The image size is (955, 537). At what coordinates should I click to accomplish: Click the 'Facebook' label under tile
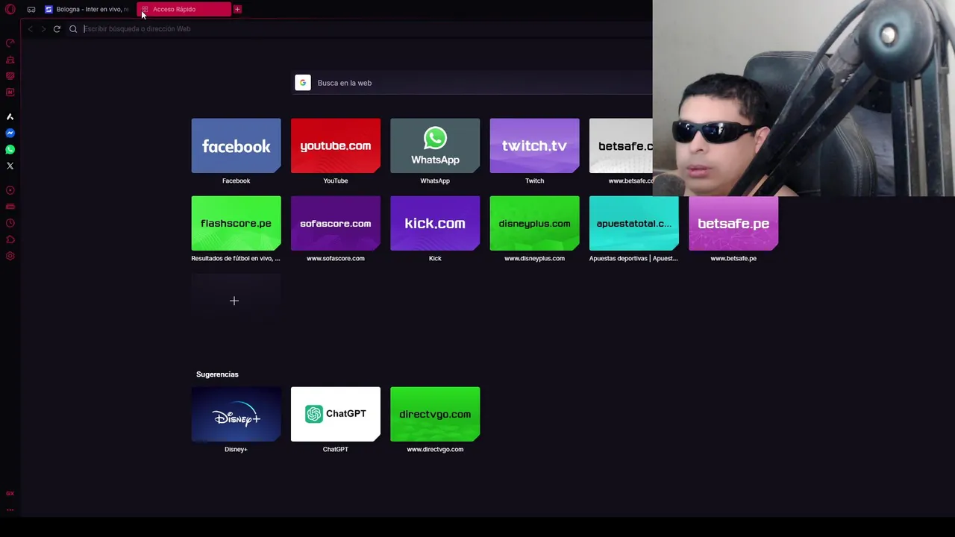coord(236,180)
